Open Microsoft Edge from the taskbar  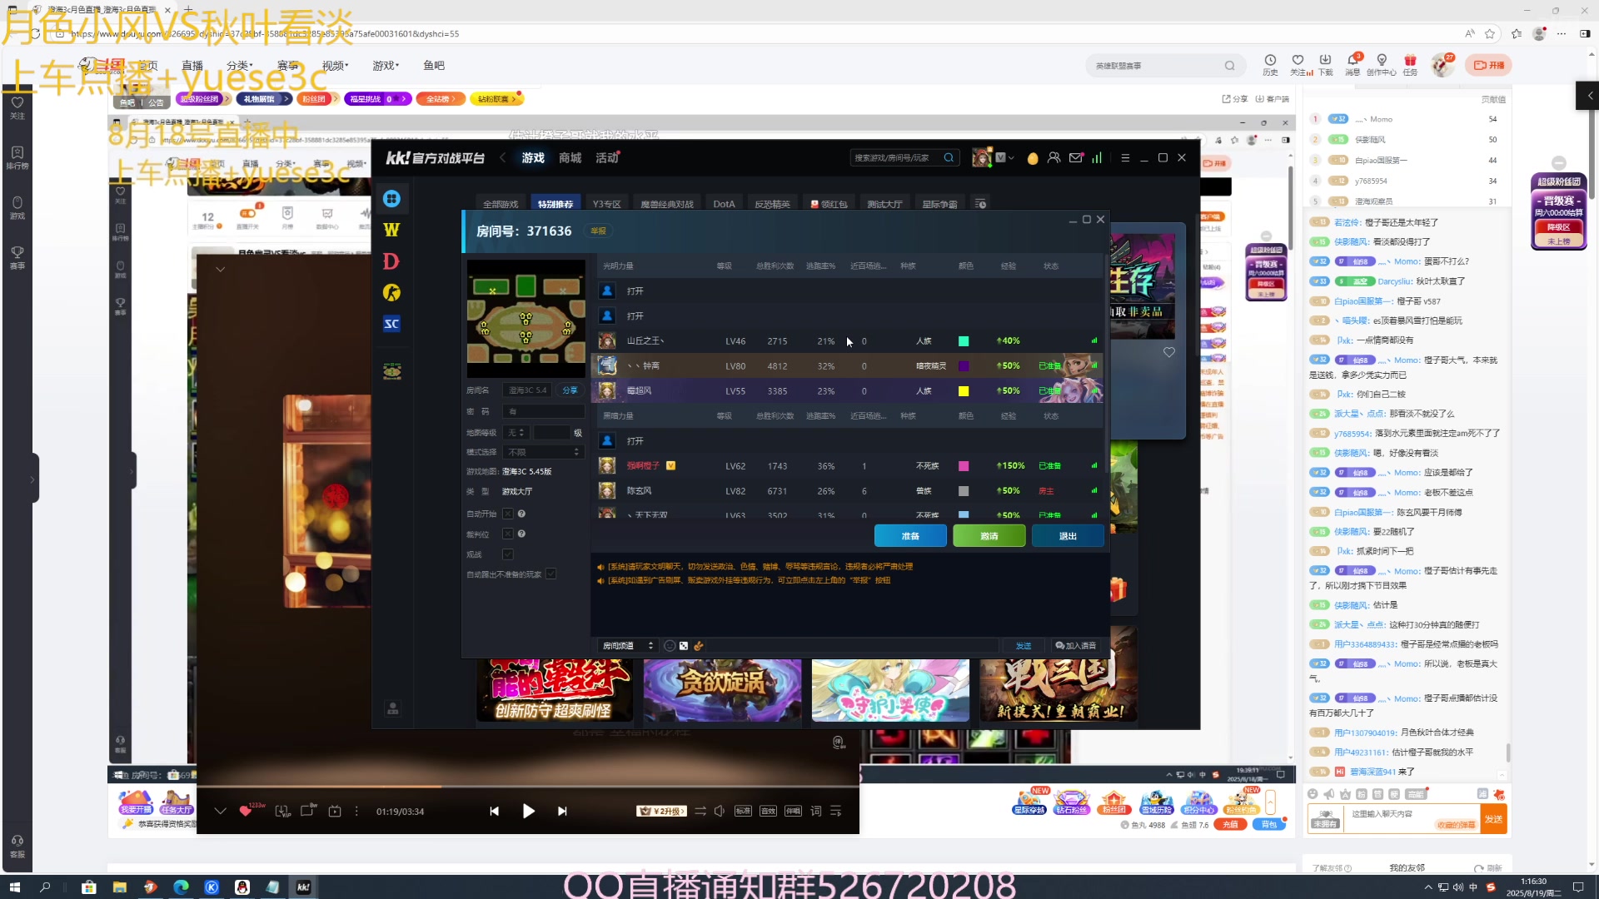pos(181,887)
